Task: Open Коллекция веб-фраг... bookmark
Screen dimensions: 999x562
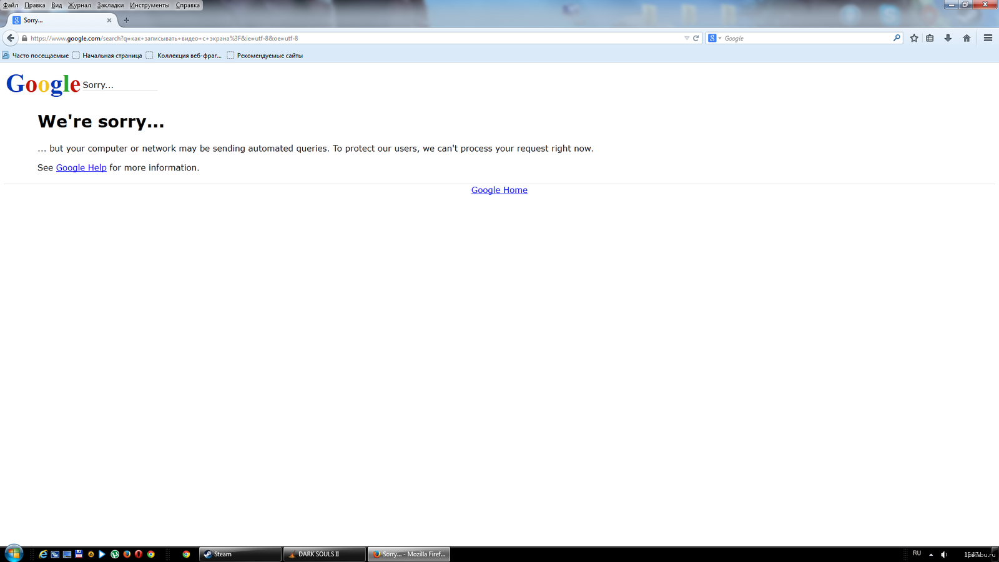Action: point(184,56)
